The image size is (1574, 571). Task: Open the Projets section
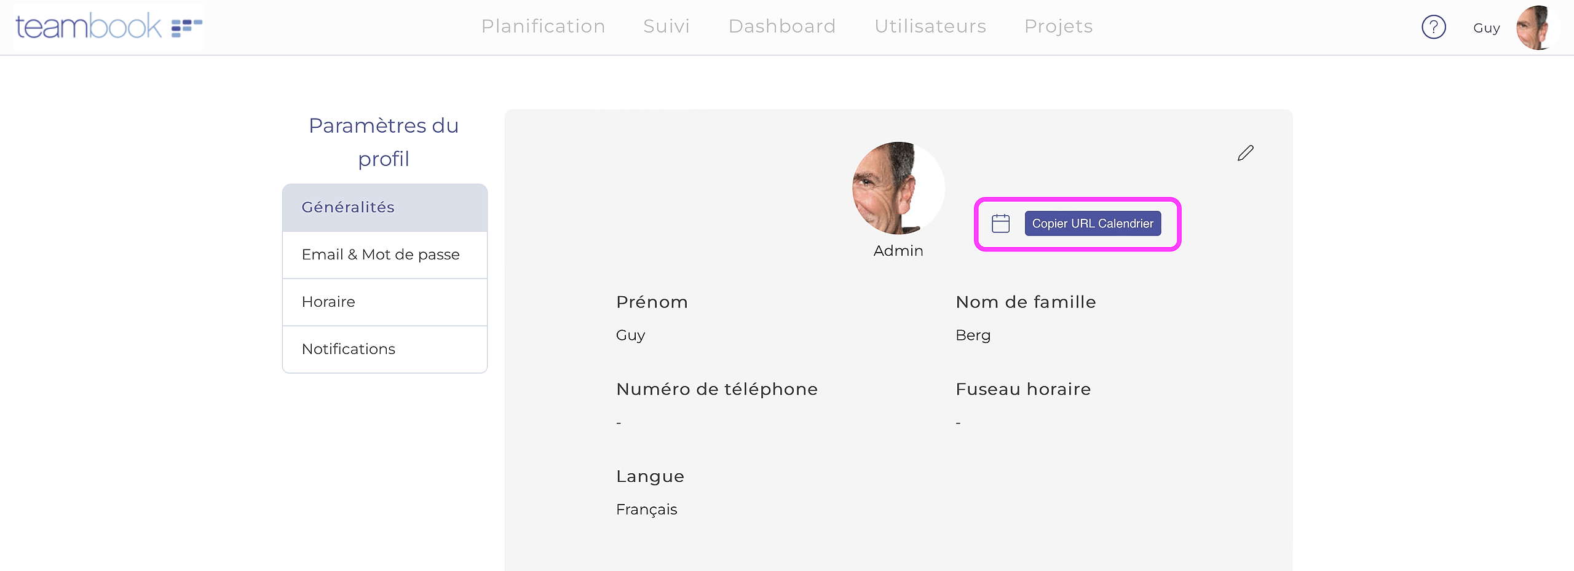[x=1058, y=26]
